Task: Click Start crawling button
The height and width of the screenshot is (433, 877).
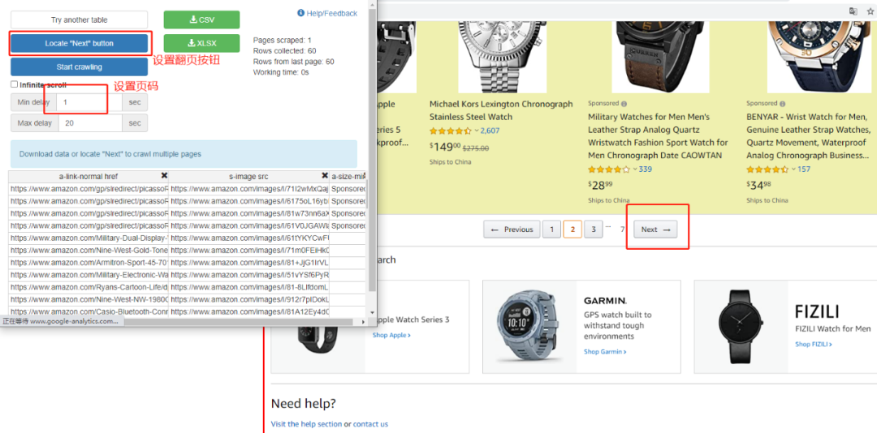Action: point(80,67)
